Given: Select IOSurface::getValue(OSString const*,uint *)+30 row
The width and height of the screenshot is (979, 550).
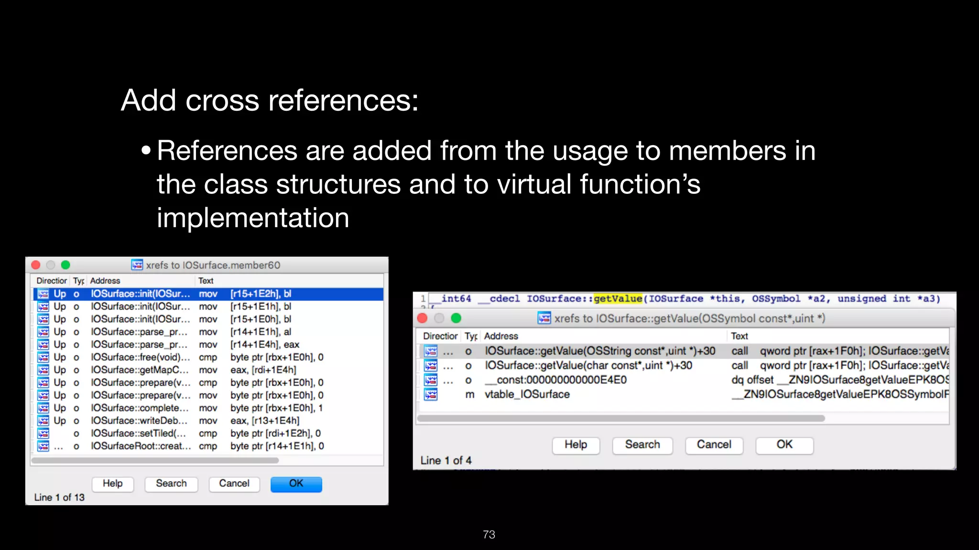Looking at the screenshot, I should [684, 351].
